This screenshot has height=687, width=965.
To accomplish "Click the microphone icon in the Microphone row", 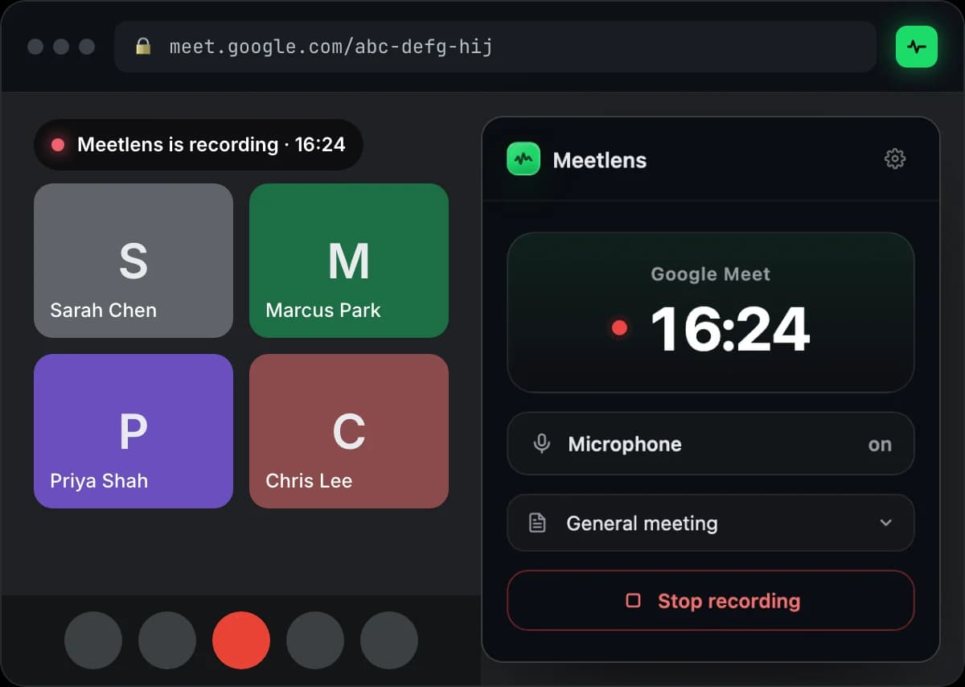I will pos(542,444).
